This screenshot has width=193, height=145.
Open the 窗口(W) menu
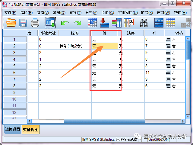[x=163, y=13]
